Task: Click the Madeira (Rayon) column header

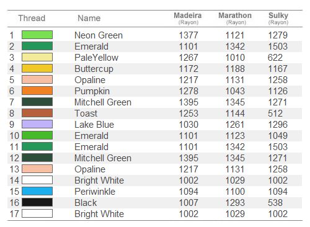Action: 188,19
